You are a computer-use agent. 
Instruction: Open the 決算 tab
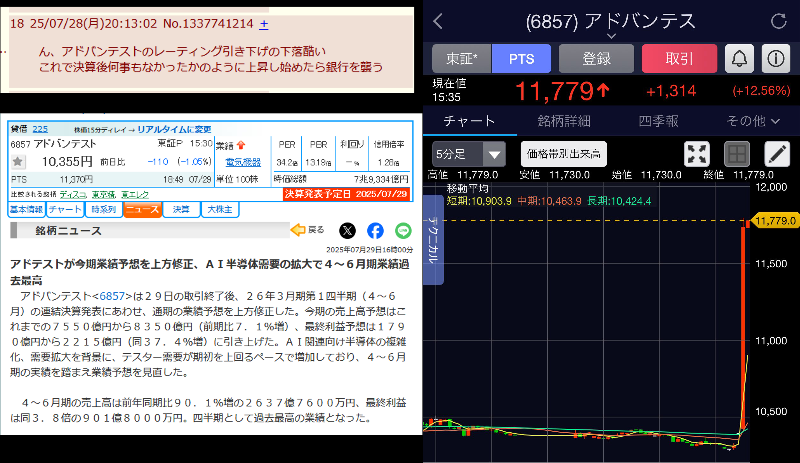point(181,209)
